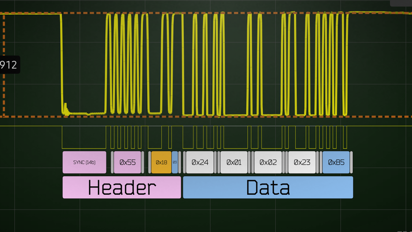The width and height of the screenshot is (412, 232).
Task: Click the 0x01 data byte block
Action: pyautogui.click(x=234, y=162)
